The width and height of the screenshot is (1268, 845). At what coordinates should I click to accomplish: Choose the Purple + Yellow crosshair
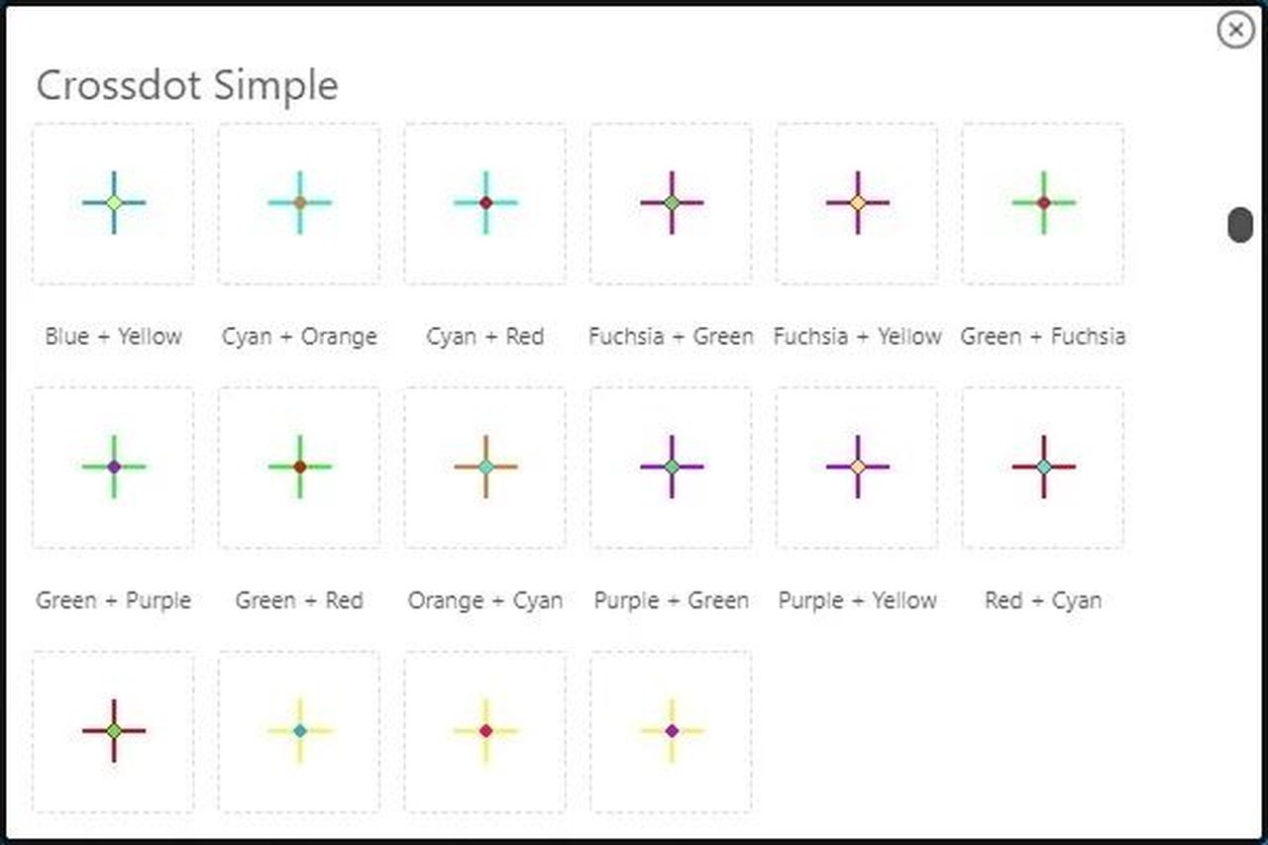pos(857,468)
